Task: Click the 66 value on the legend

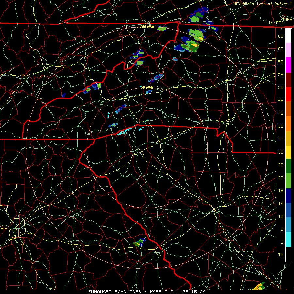Action: tap(281, 36)
